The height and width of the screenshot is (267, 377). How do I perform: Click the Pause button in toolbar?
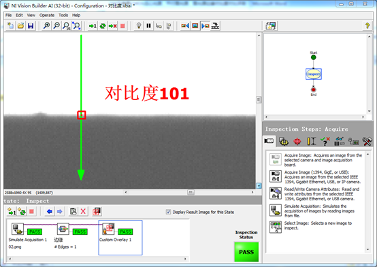point(148,26)
